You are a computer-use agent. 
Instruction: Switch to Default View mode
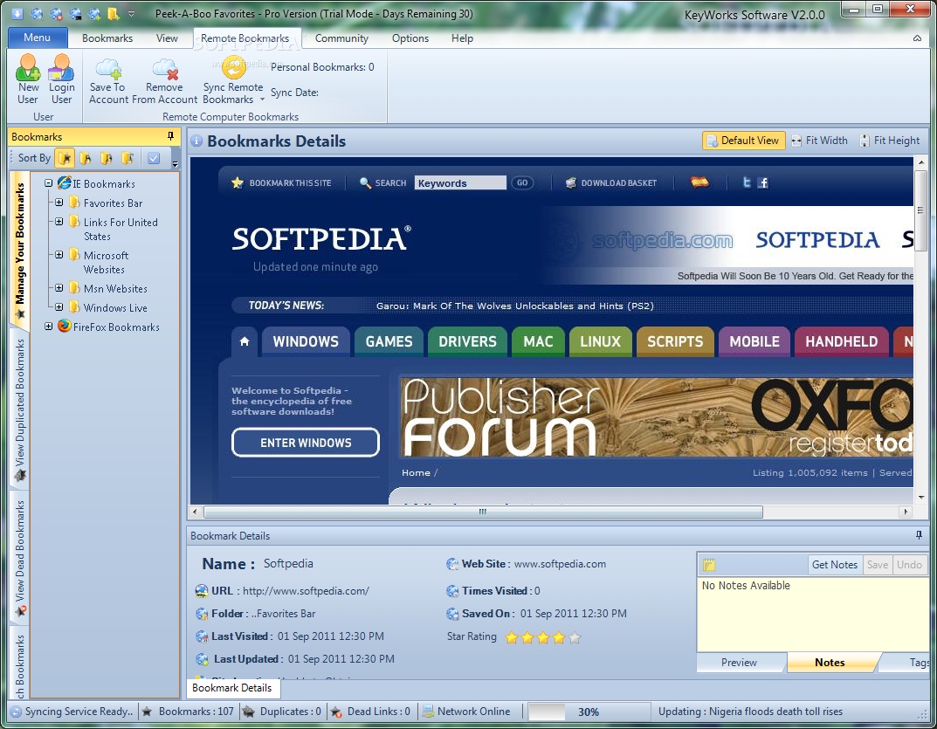coord(743,141)
